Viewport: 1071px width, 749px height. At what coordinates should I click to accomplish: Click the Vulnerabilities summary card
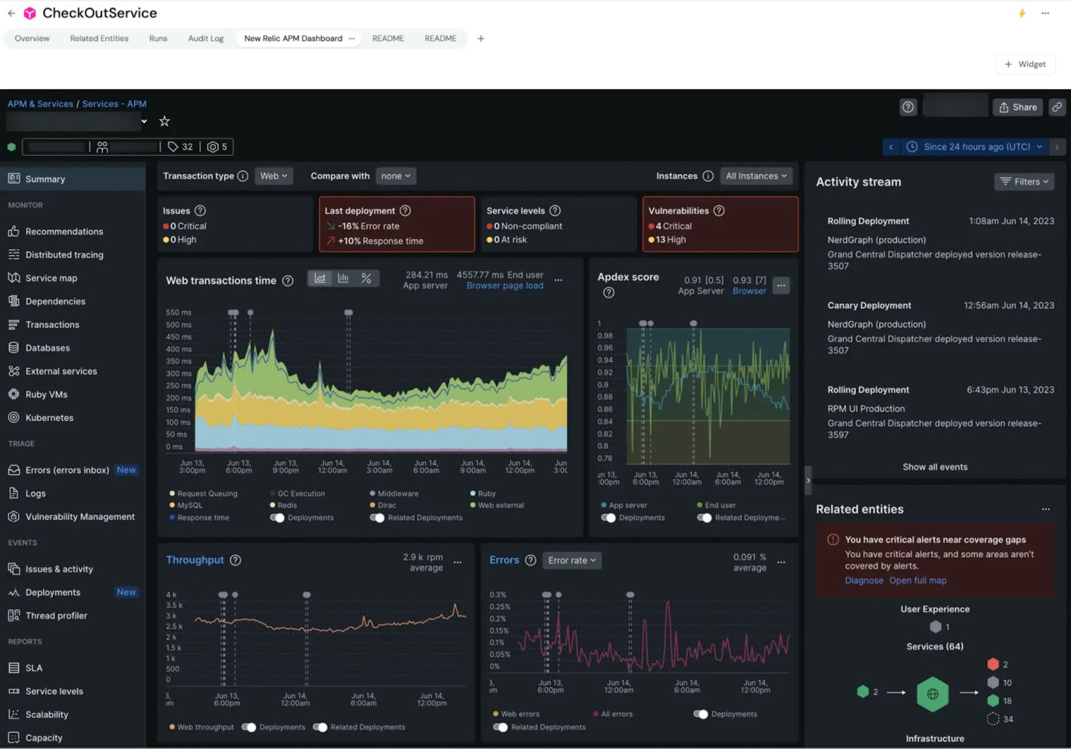click(720, 224)
